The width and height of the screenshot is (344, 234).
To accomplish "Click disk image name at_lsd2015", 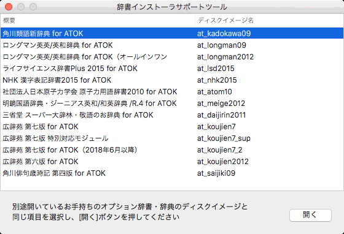I will (216, 69).
